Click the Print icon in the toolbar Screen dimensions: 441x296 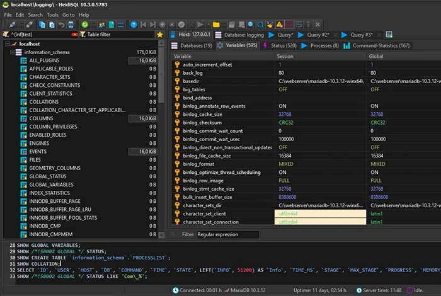point(71,25)
